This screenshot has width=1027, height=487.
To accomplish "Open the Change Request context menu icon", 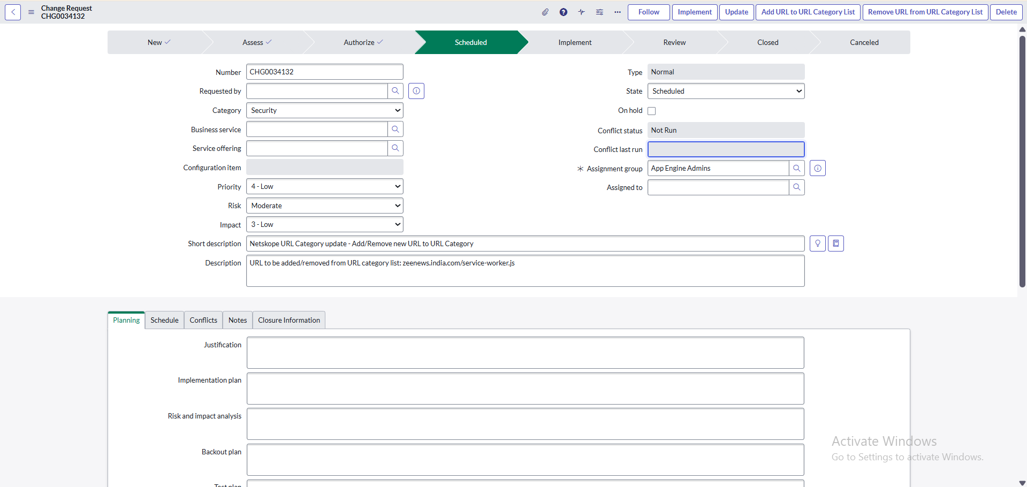I will 31,12.
